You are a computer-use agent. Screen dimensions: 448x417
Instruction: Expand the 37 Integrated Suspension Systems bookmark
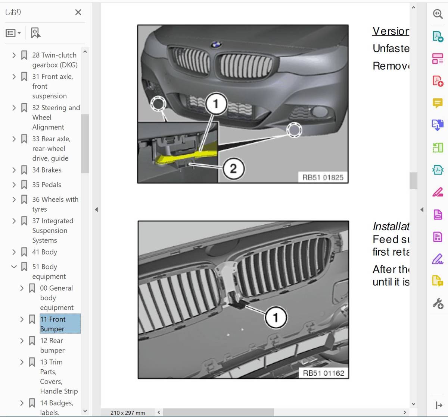tap(14, 221)
